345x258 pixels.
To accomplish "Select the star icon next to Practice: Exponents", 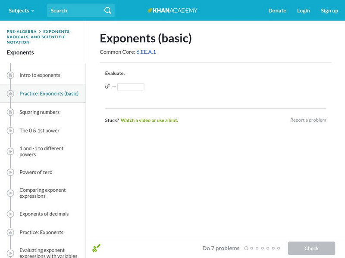I will 10,232.
